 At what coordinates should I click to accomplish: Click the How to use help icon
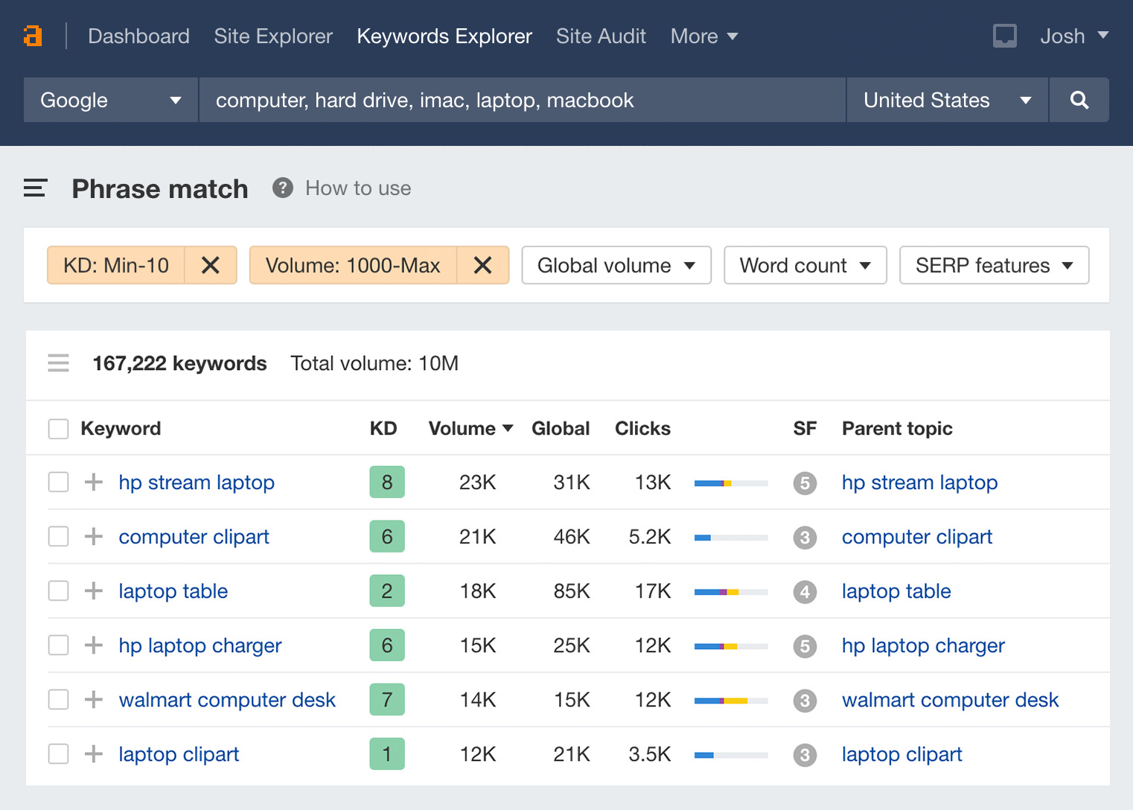click(283, 188)
